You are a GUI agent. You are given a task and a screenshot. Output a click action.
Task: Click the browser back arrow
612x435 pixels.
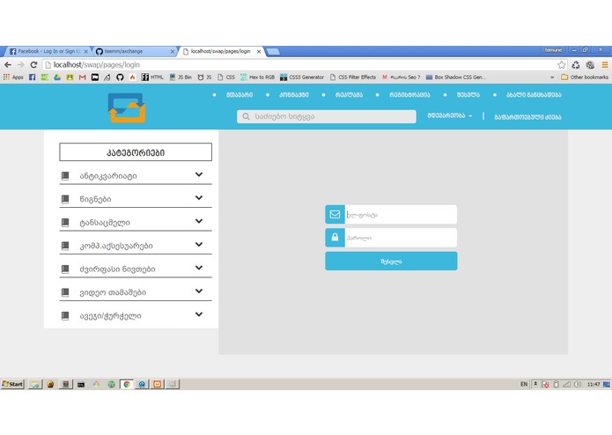(x=8, y=65)
